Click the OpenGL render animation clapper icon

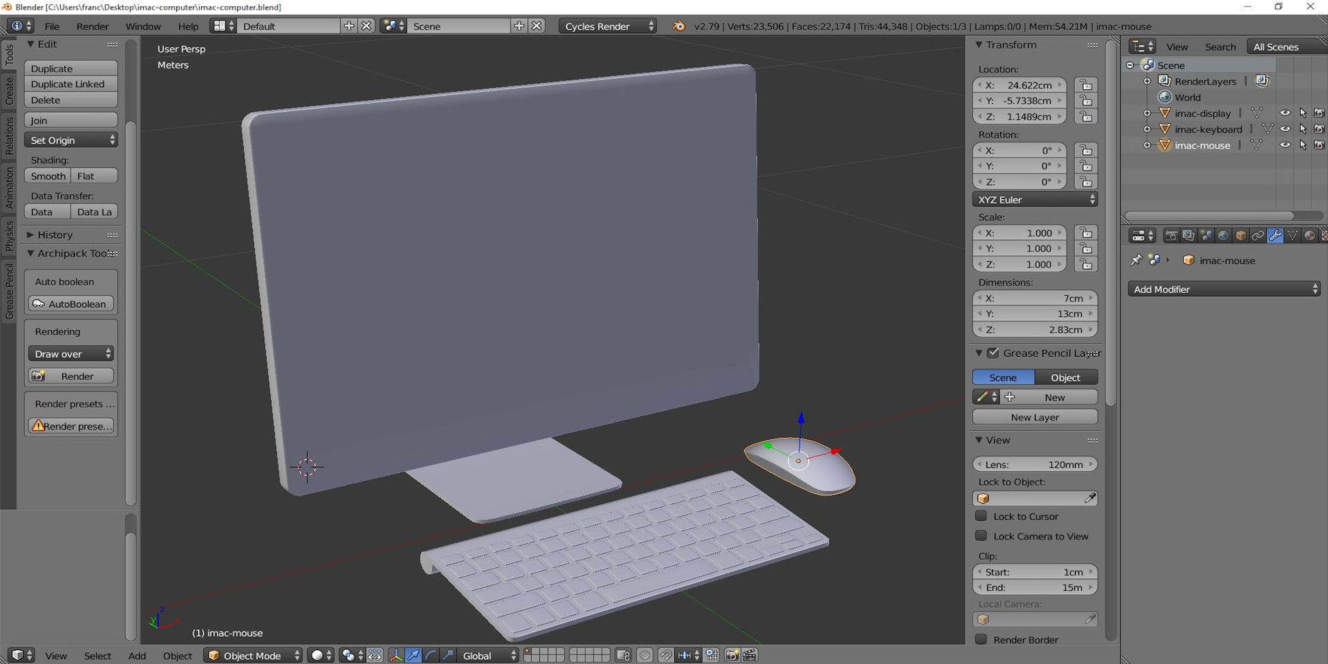point(749,655)
